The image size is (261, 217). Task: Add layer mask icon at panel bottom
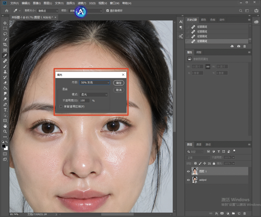[x=222, y=213]
